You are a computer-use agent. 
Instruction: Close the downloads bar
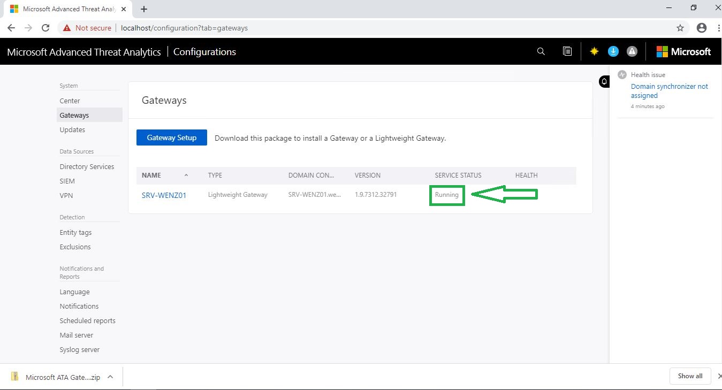click(x=719, y=376)
